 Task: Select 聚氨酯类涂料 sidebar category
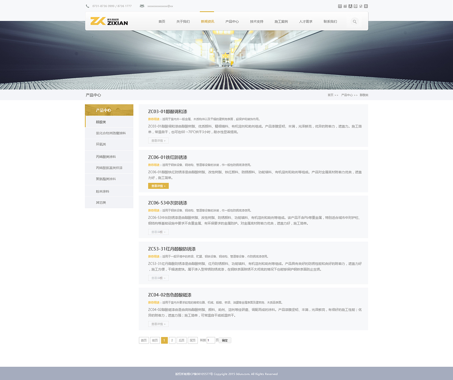(109, 179)
